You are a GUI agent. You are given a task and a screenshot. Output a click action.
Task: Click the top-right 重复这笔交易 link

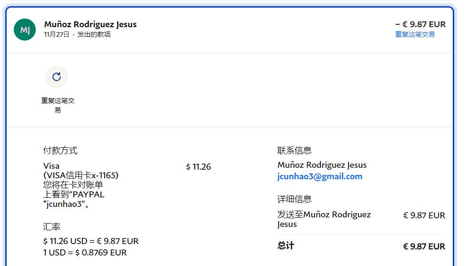415,34
